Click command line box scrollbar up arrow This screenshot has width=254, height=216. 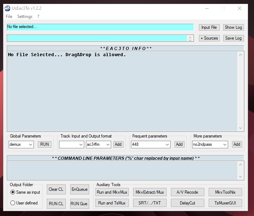tap(241, 165)
